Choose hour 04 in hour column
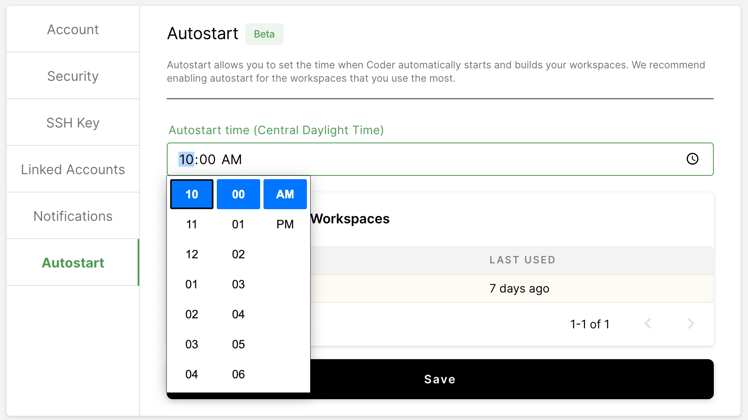The width and height of the screenshot is (748, 420). (x=192, y=374)
